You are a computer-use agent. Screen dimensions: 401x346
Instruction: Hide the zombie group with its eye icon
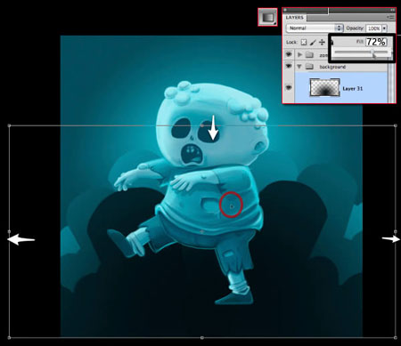288,54
